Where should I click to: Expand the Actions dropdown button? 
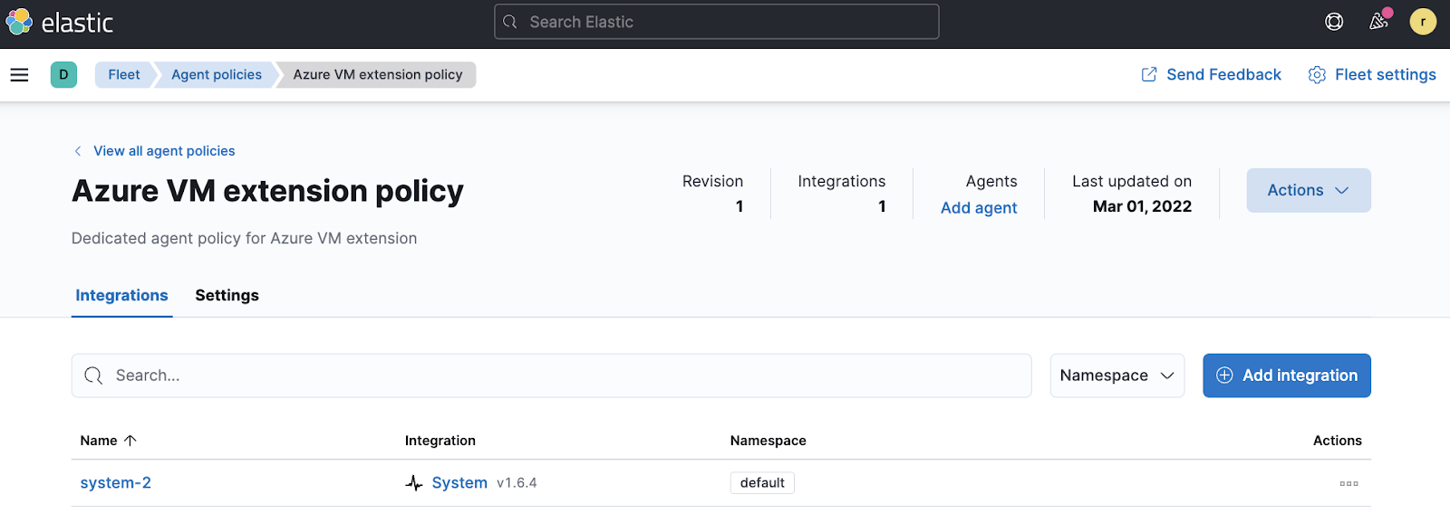pos(1308,191)
